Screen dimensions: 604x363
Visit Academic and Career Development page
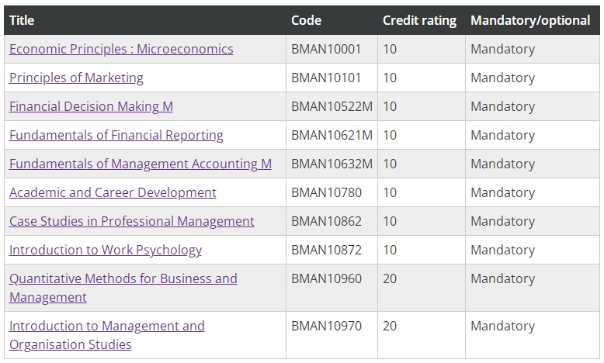113,192
